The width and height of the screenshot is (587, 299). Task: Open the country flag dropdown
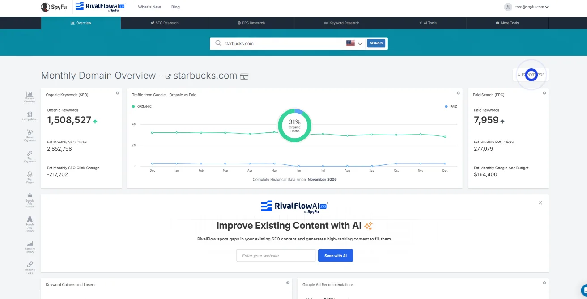[354, 43]
